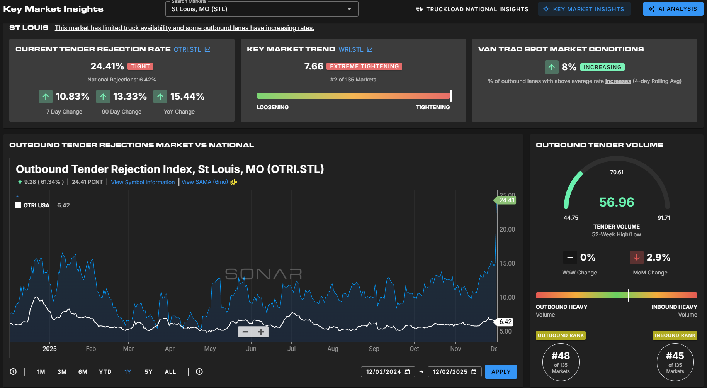Open the View Symbol Information link

point(143,182)
